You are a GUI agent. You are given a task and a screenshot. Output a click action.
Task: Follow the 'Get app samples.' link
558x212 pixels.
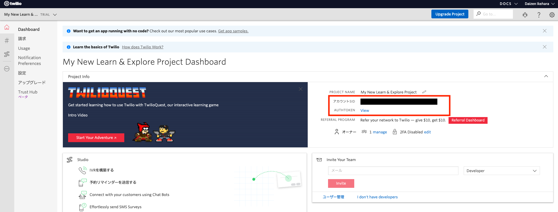click(233, 31)
